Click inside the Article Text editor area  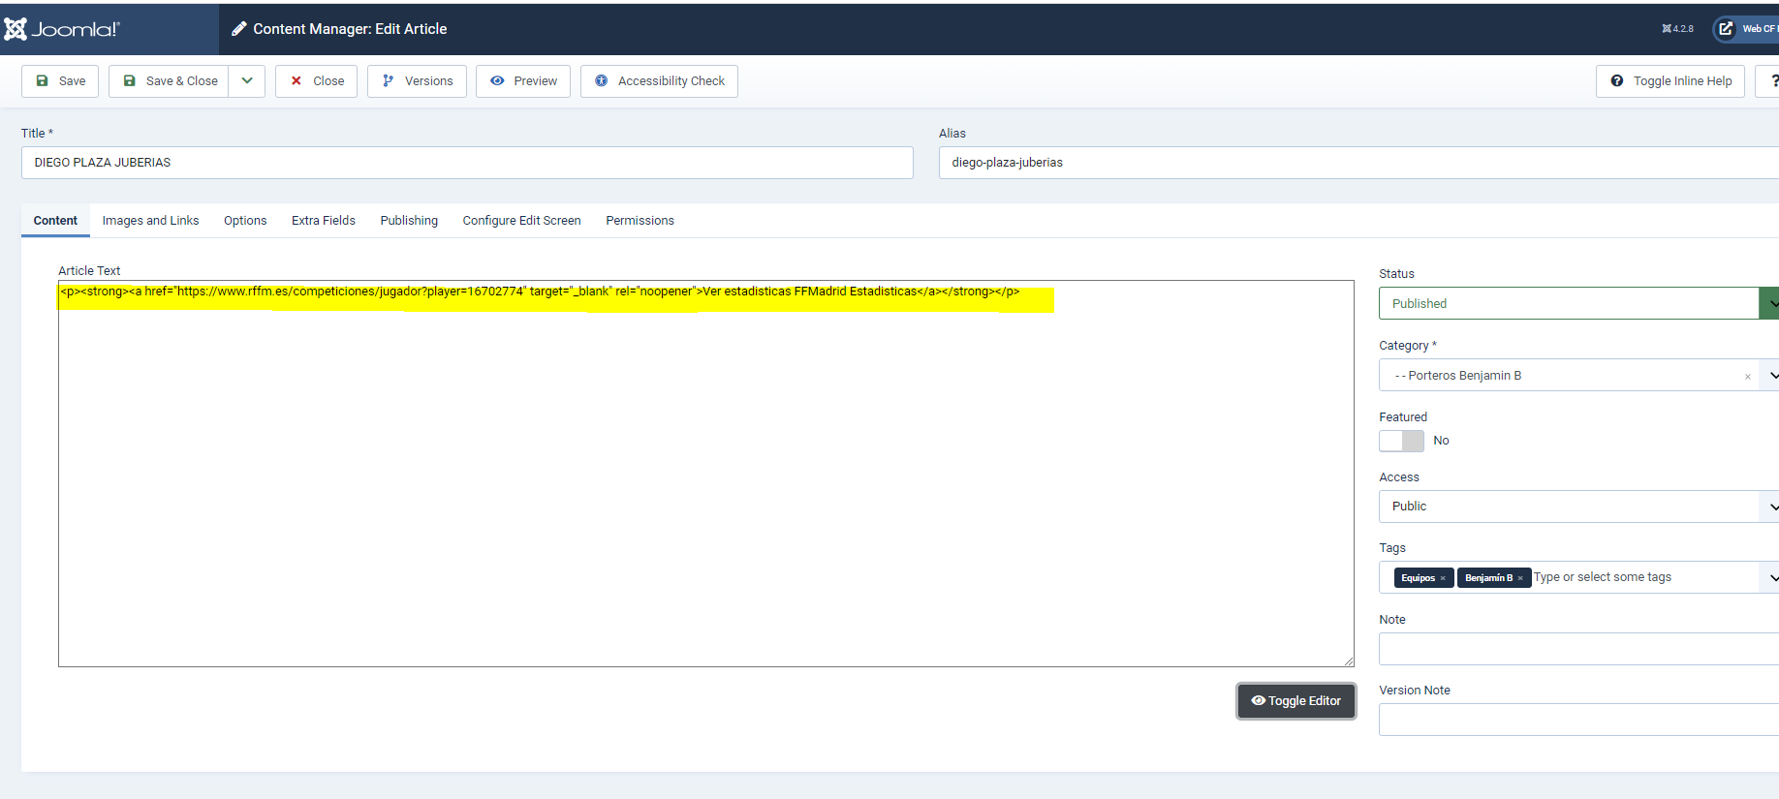706,474
